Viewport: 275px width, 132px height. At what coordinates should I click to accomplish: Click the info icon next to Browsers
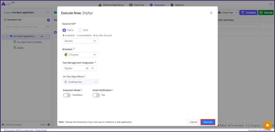pos(74,49)
